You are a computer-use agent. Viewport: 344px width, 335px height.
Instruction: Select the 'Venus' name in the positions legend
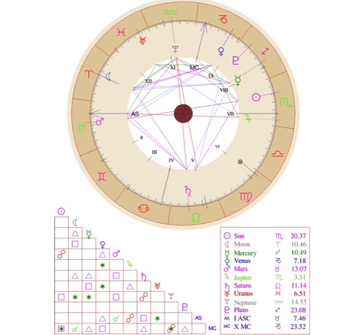[242, 261]
